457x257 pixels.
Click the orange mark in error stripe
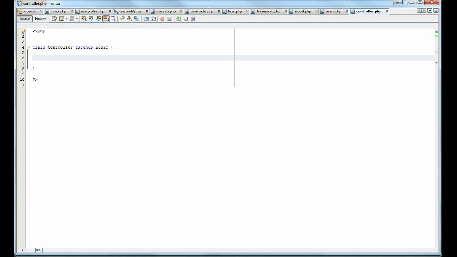436,52
